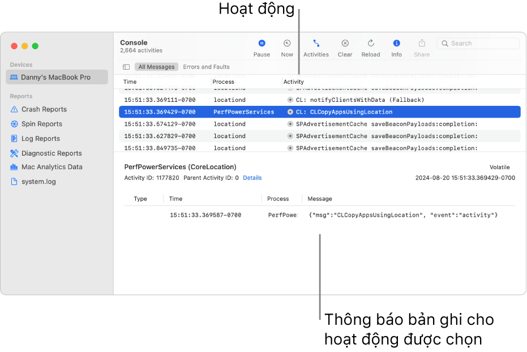Reload the console log
Image resolution: width=527 pixels, height=352 pixels.
(371, 44)
